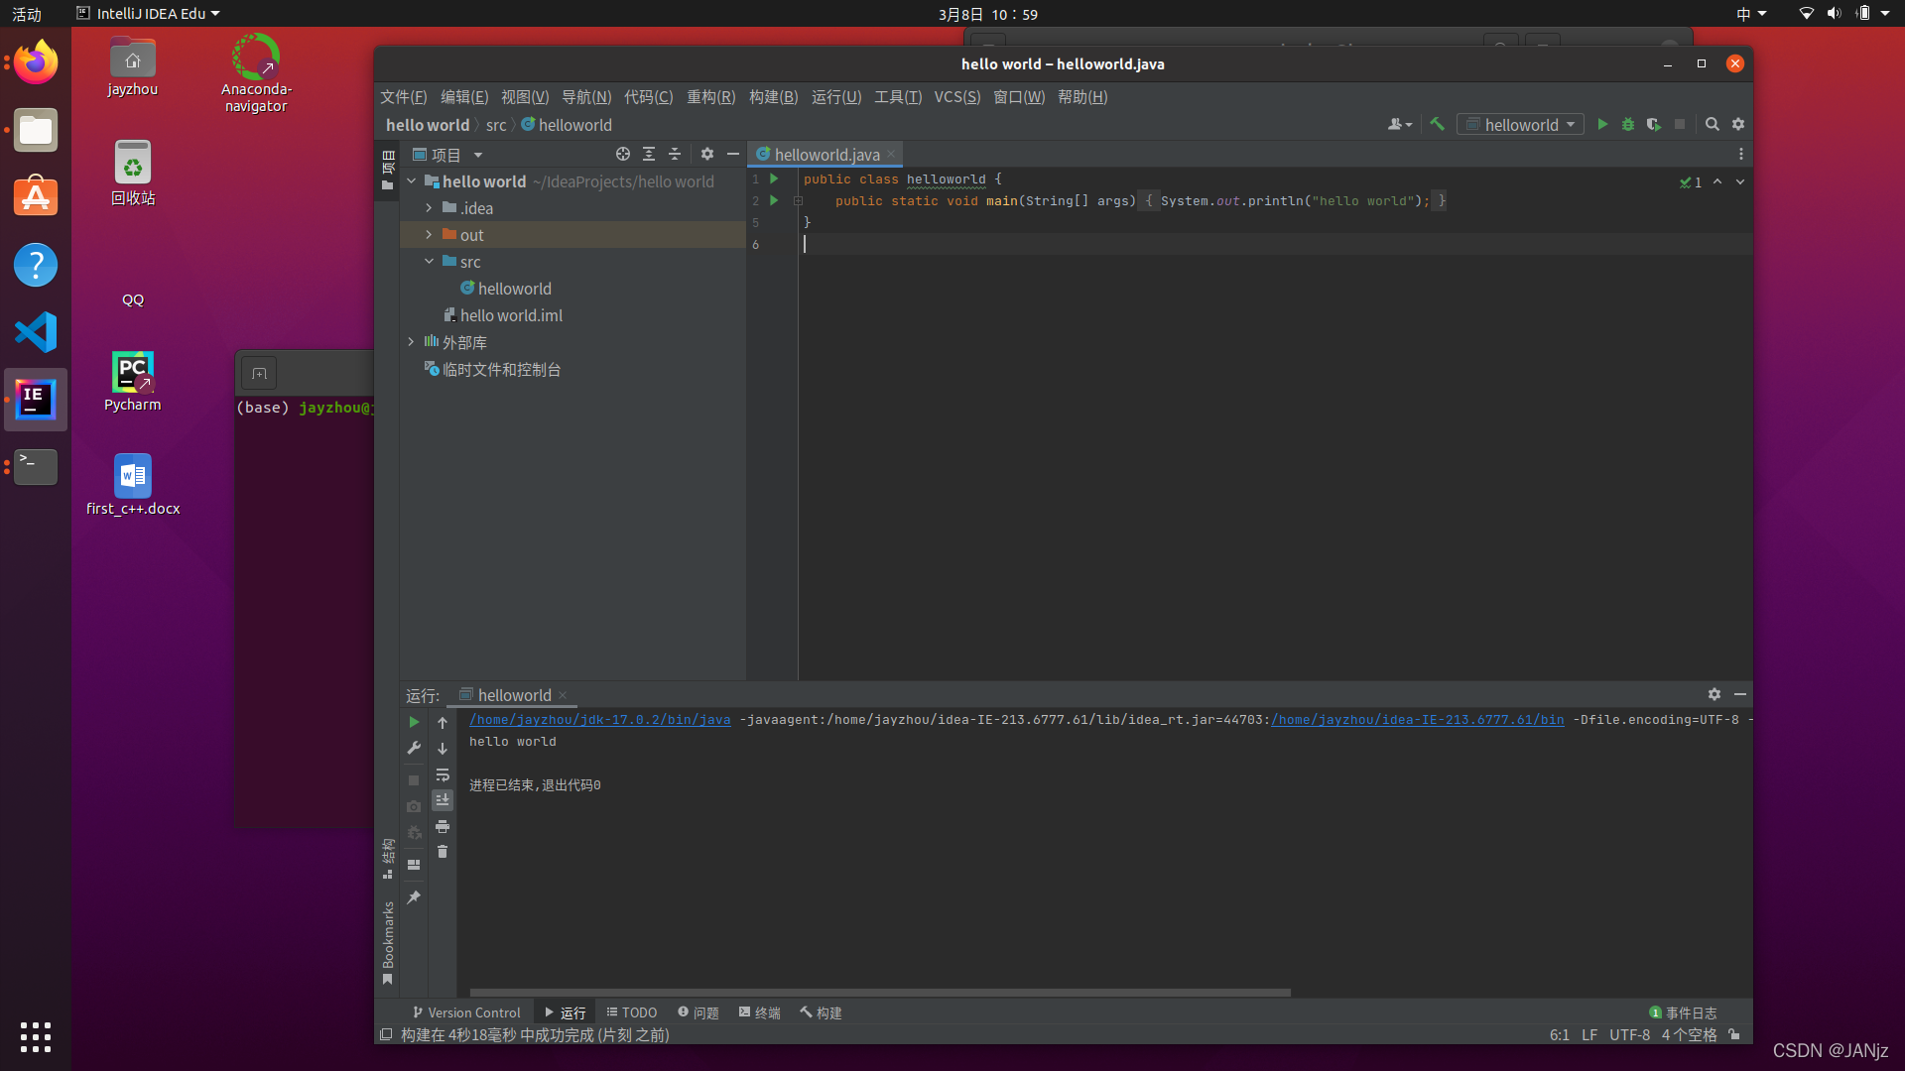Viewport: 1905px width, 1071px height.
Task: Toggle soft-wrap in run console
Action: coord(443,774)
